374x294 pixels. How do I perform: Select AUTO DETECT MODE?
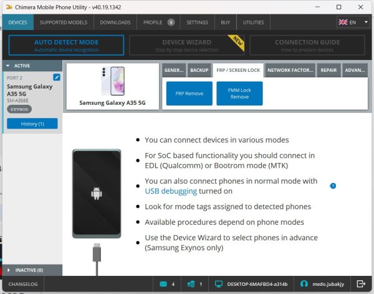coord(66,45)
